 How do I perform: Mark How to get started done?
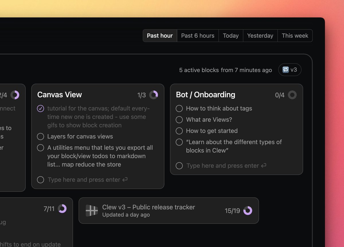pyautogui.click(x=179, y=131)
